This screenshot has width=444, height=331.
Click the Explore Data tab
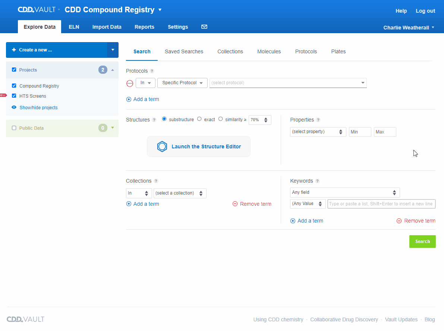[x=40, y=27]
